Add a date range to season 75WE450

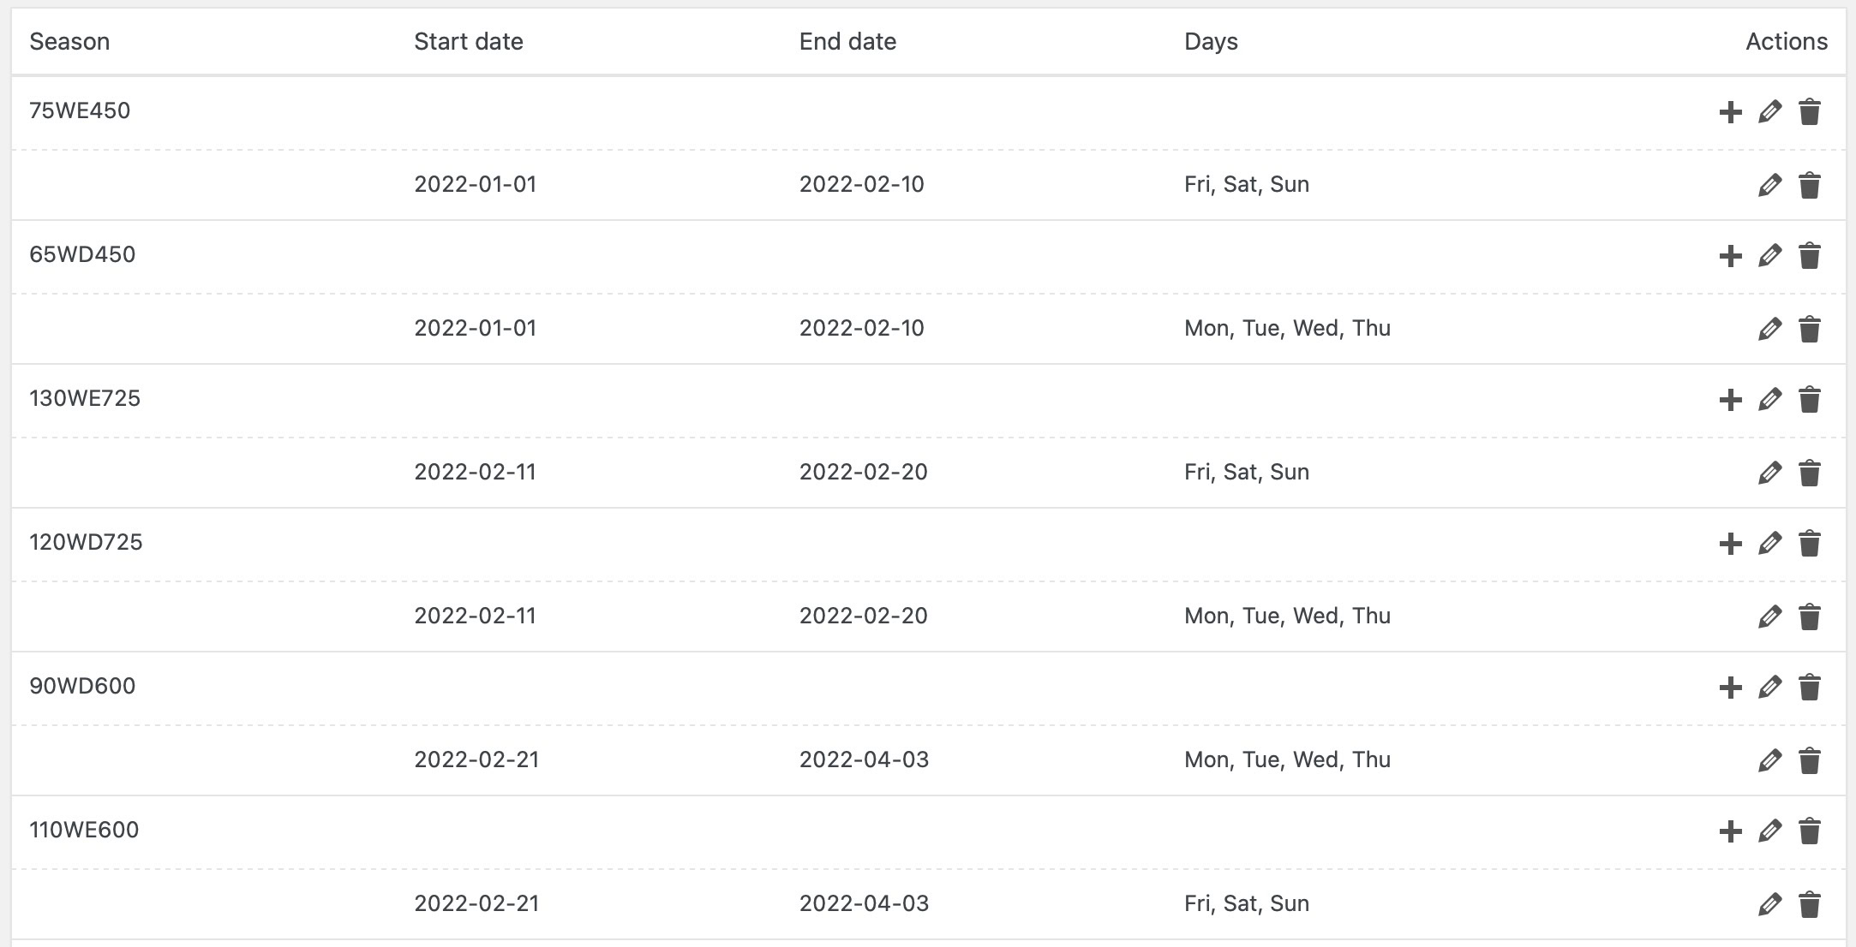click(1730, 112)
